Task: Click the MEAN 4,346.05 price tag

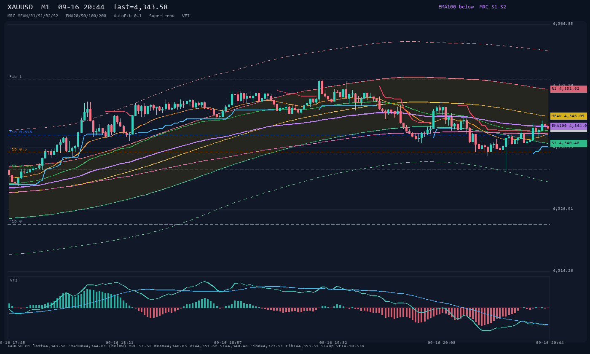Action: [x=569, y=116]
